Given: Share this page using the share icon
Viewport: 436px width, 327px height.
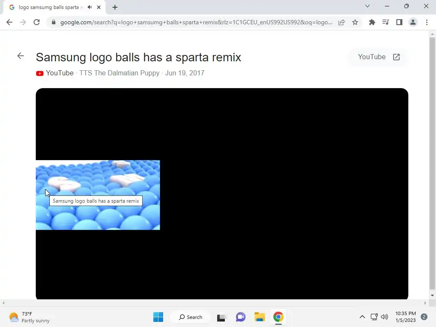Looking at the screenshot, I should [x=341, y=22].
